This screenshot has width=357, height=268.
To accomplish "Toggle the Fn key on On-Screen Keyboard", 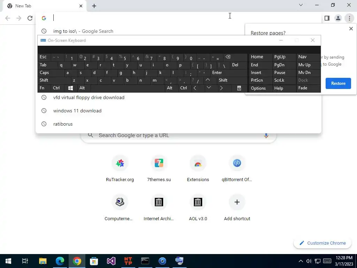I will tap(44, 88).
